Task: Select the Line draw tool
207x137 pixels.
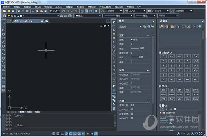Action: tap(3, 22)
